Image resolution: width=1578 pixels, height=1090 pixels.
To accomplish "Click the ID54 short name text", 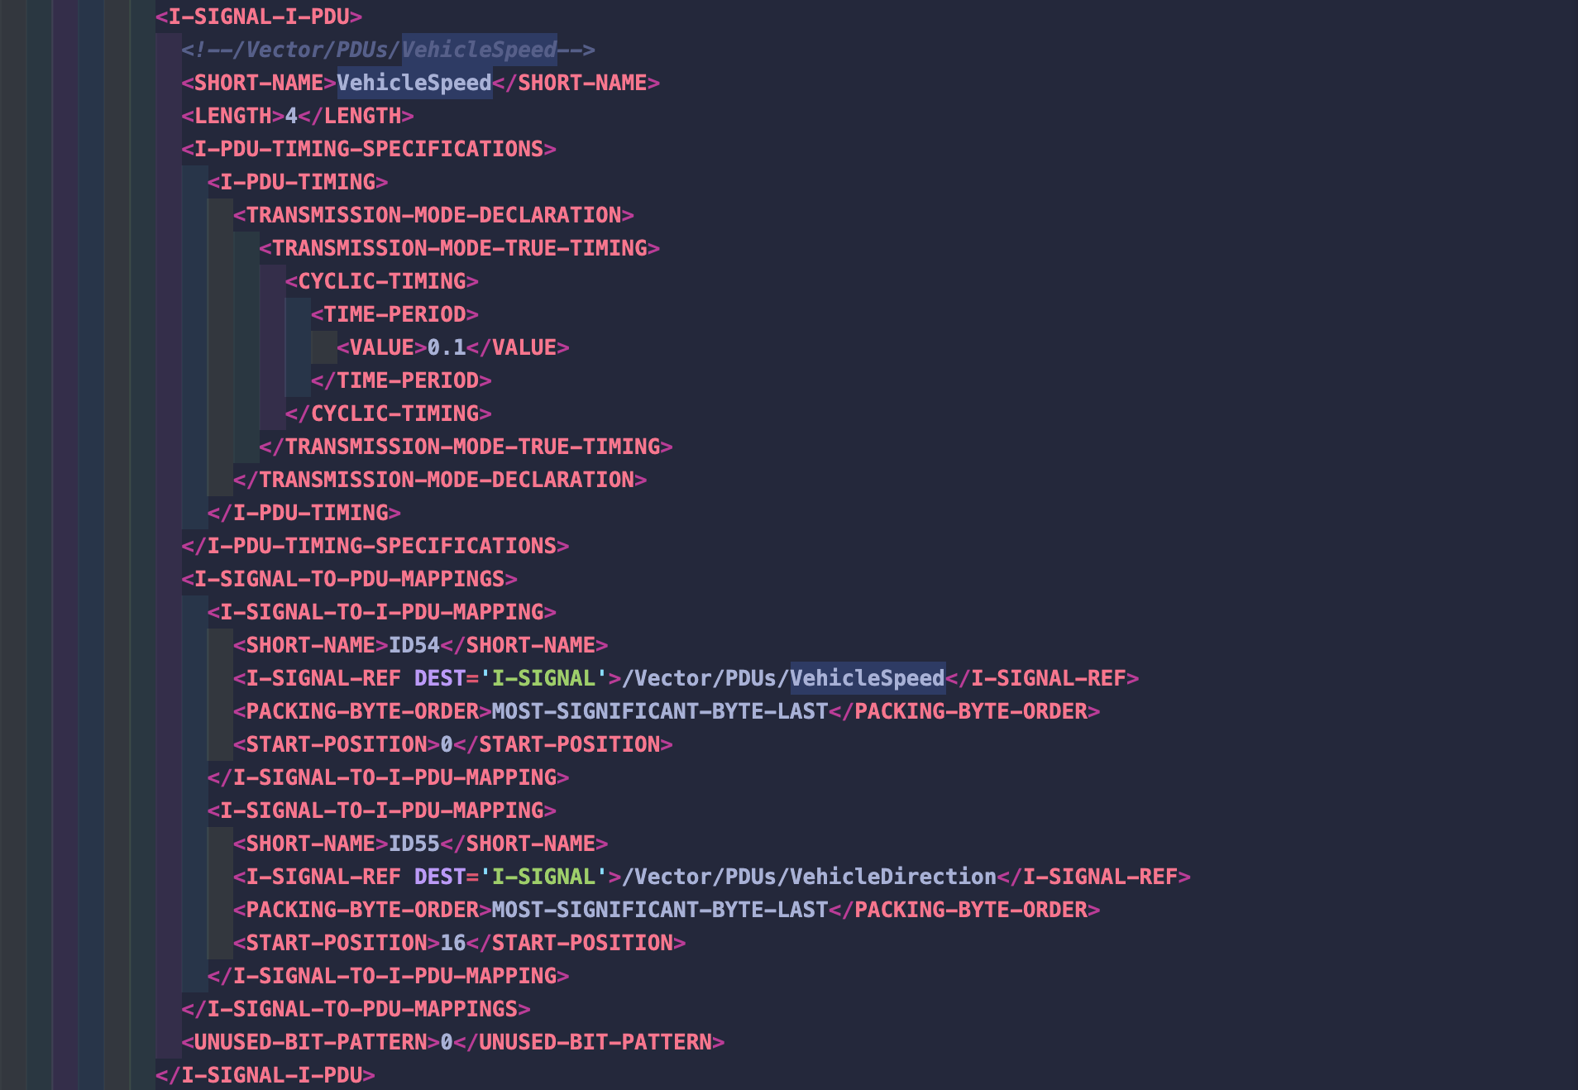I will click(414, 645).
